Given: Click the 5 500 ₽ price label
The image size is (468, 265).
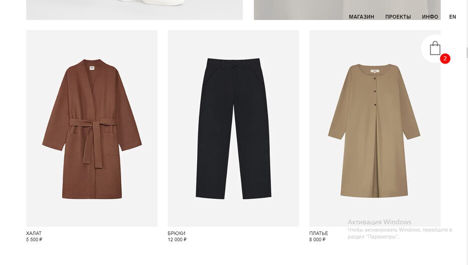Looking at the screenshot, I should click(34, 239).
